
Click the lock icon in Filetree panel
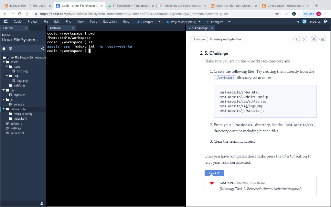coord(4,49)
